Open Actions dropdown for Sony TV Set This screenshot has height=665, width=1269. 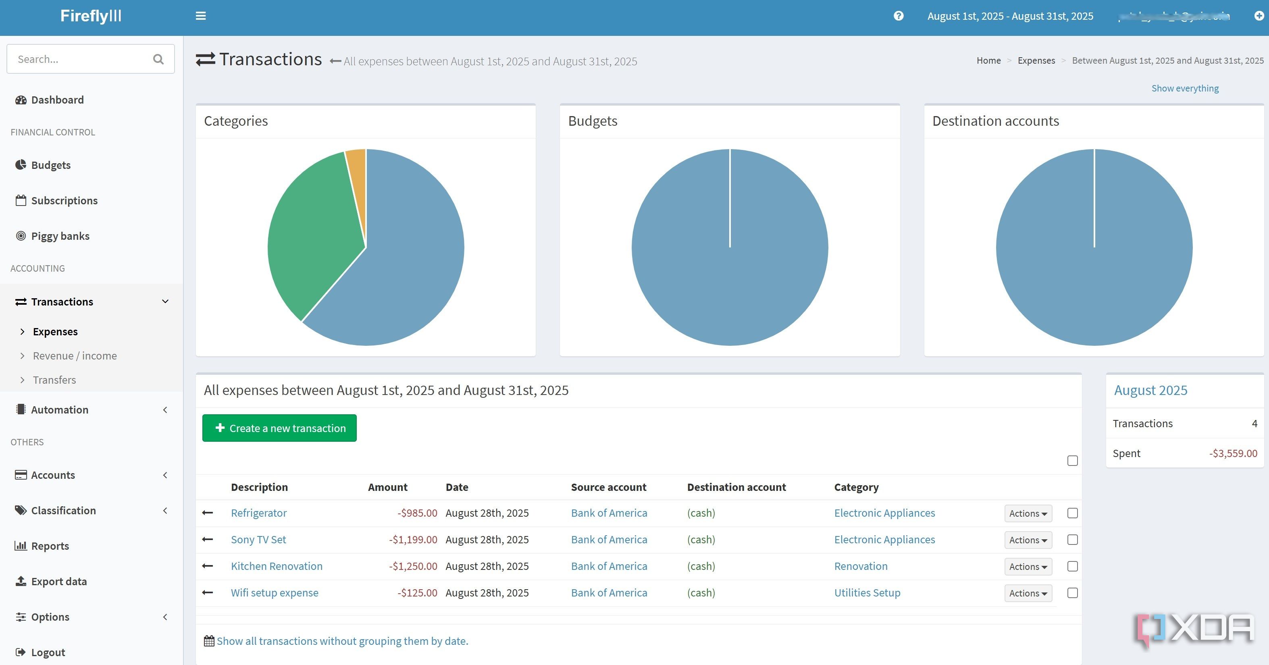pos(1028,540)
